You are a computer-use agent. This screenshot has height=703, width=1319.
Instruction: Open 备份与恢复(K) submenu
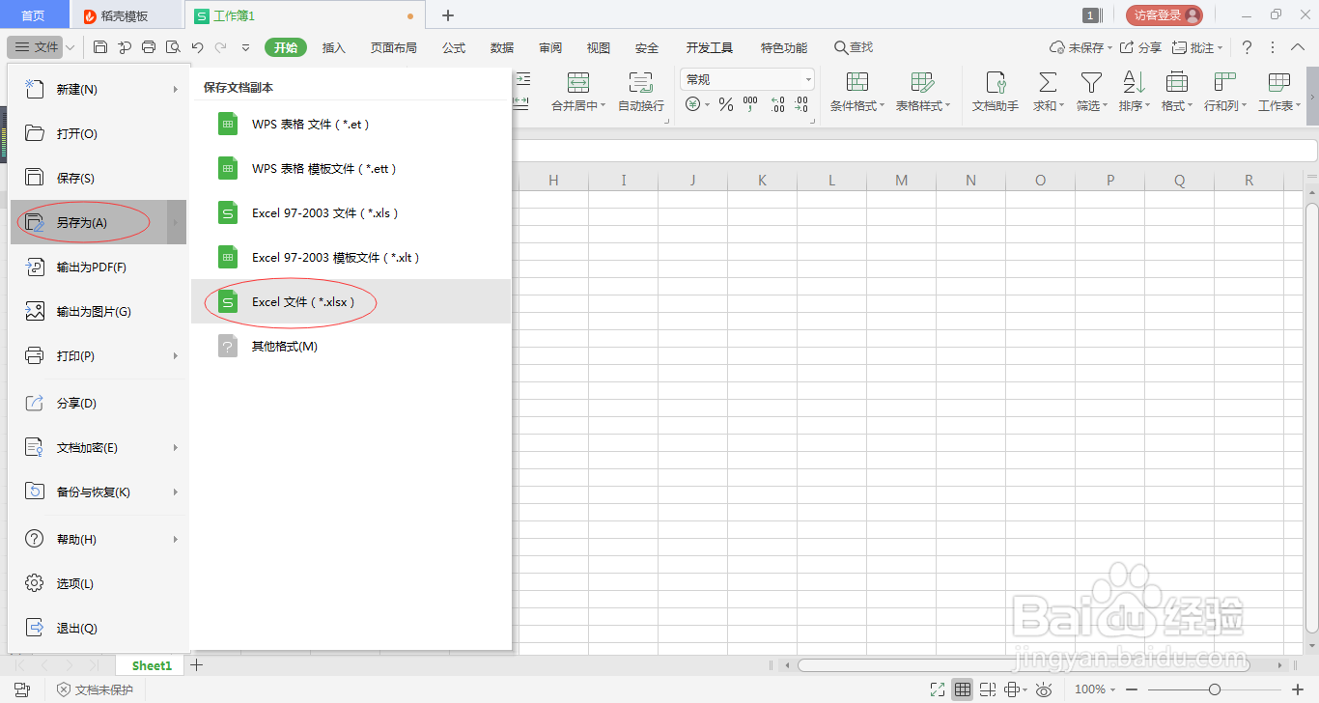point(98,492)
